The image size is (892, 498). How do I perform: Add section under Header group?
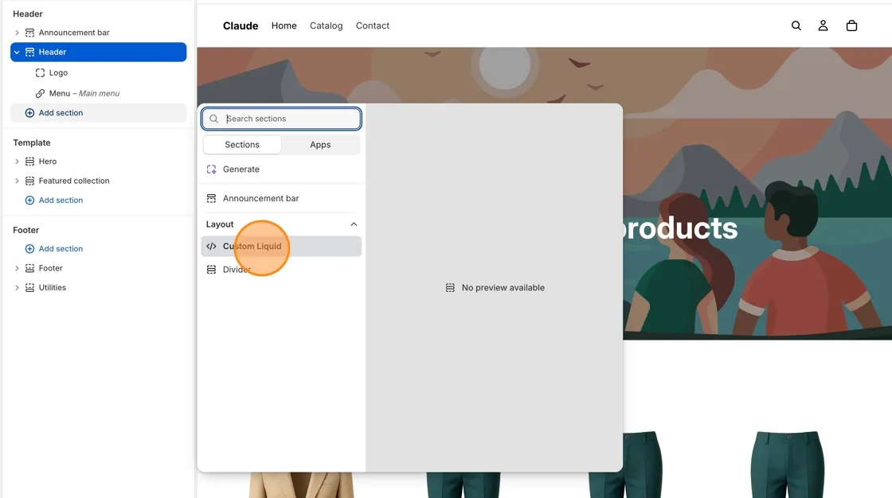pyautogui.click(x=99, y=112)
